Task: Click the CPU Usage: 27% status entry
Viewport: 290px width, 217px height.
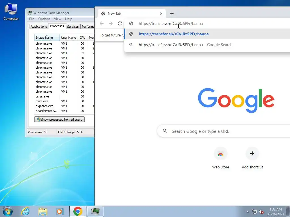Action: tap(70, 132)
